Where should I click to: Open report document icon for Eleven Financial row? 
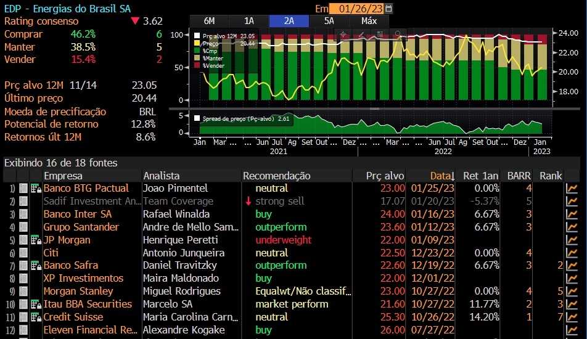tap(23, 330)
